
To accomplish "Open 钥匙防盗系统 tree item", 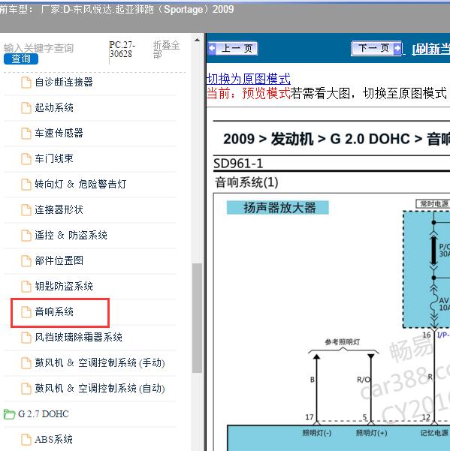I will tap(64, 286).
